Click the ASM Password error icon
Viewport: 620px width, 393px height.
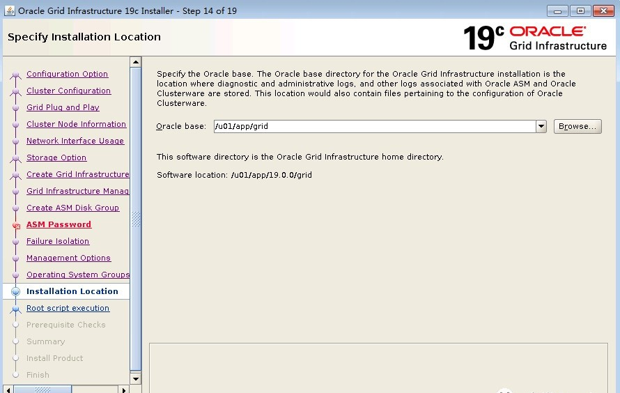(16, 226)
